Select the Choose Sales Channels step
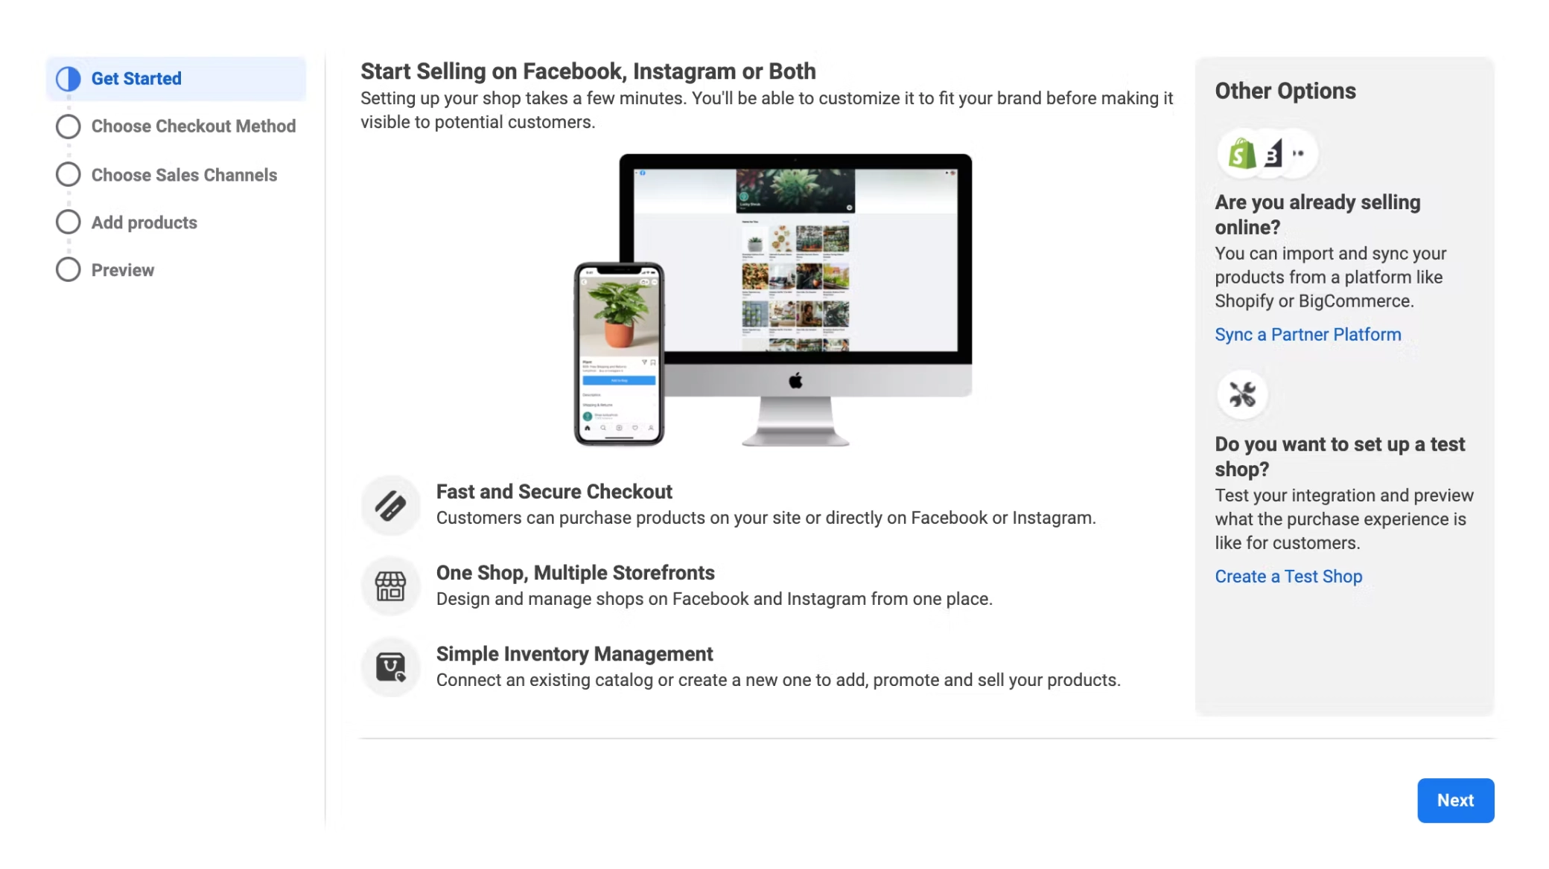 (x=183, y=174)
